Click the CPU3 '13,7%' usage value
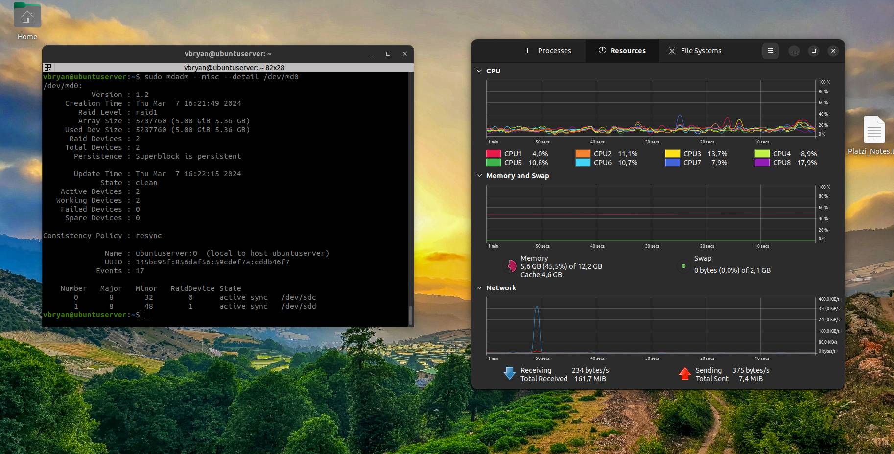 pyautogui.click(x=717, y=154)
